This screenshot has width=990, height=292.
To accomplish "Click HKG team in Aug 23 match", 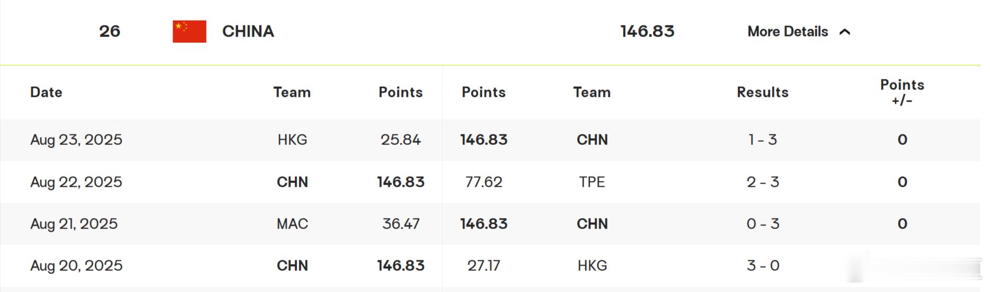I will point(292,140).
